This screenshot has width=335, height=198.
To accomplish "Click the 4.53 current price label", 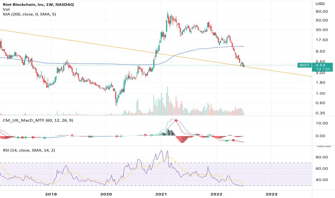I will point(320,65).
